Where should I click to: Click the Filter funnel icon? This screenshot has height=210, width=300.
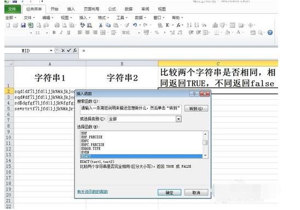(x=204, y=25)
